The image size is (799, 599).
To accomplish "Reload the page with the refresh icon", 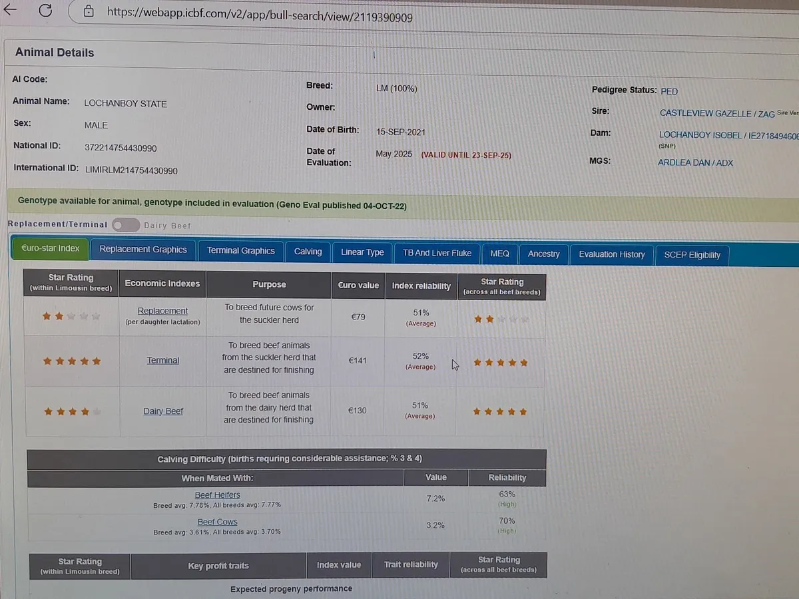I will click(45, 11).
